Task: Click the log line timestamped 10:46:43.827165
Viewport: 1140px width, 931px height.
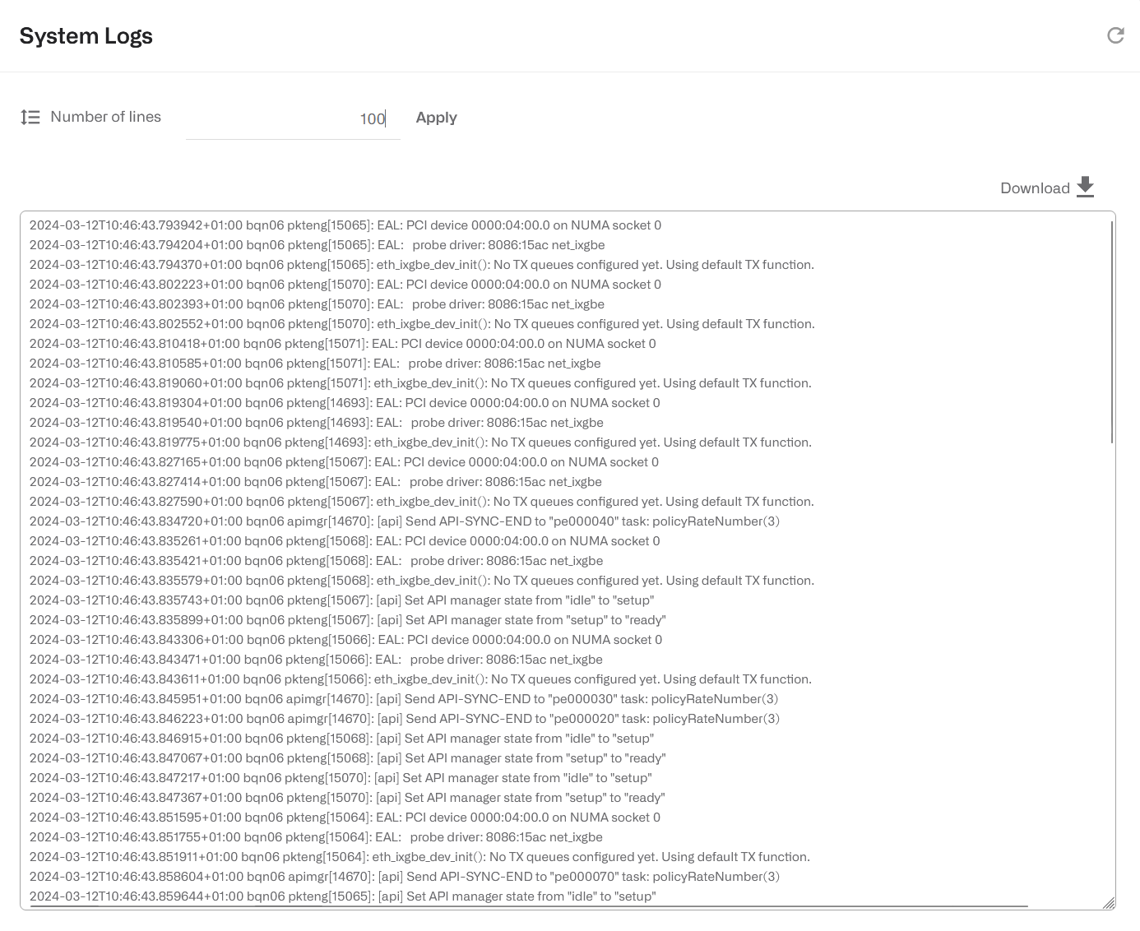Action: [344, 462]
